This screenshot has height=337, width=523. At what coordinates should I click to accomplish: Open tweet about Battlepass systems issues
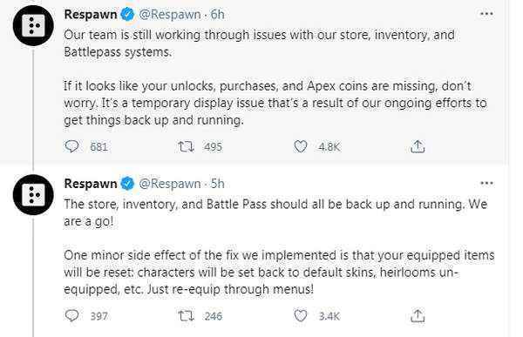(x=275, y=78)
